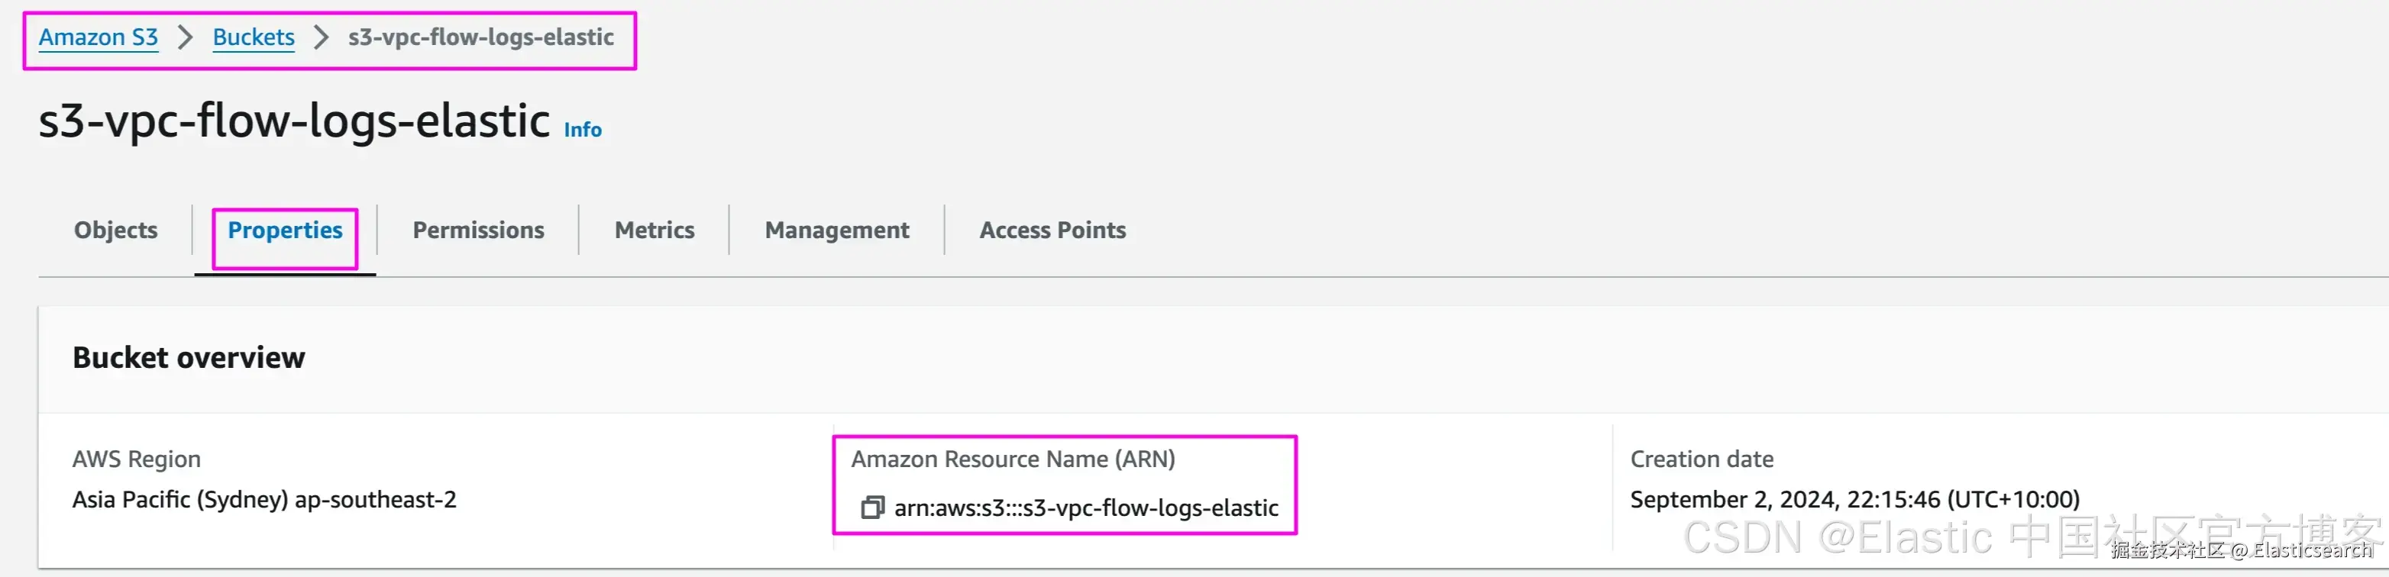Open the Amazon S3 breadcrumb link
The height and width of the screenshot is (577, 2389).
click(99, 37)
